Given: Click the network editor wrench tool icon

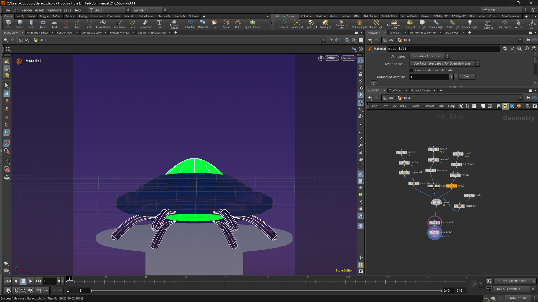Looking at the screenshot, I should (461, 106).
